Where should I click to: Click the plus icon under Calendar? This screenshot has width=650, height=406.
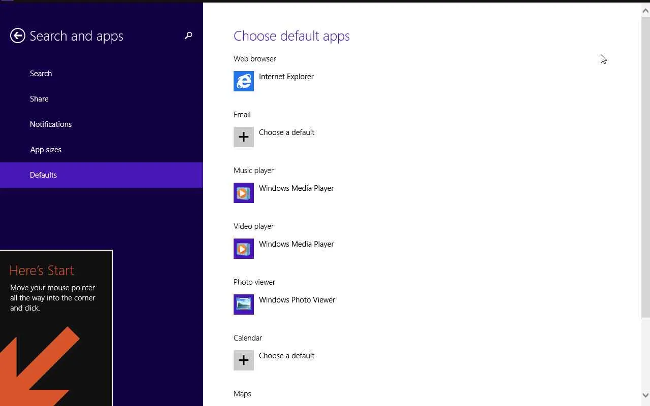pyautogui.click(x=244, y=360)
